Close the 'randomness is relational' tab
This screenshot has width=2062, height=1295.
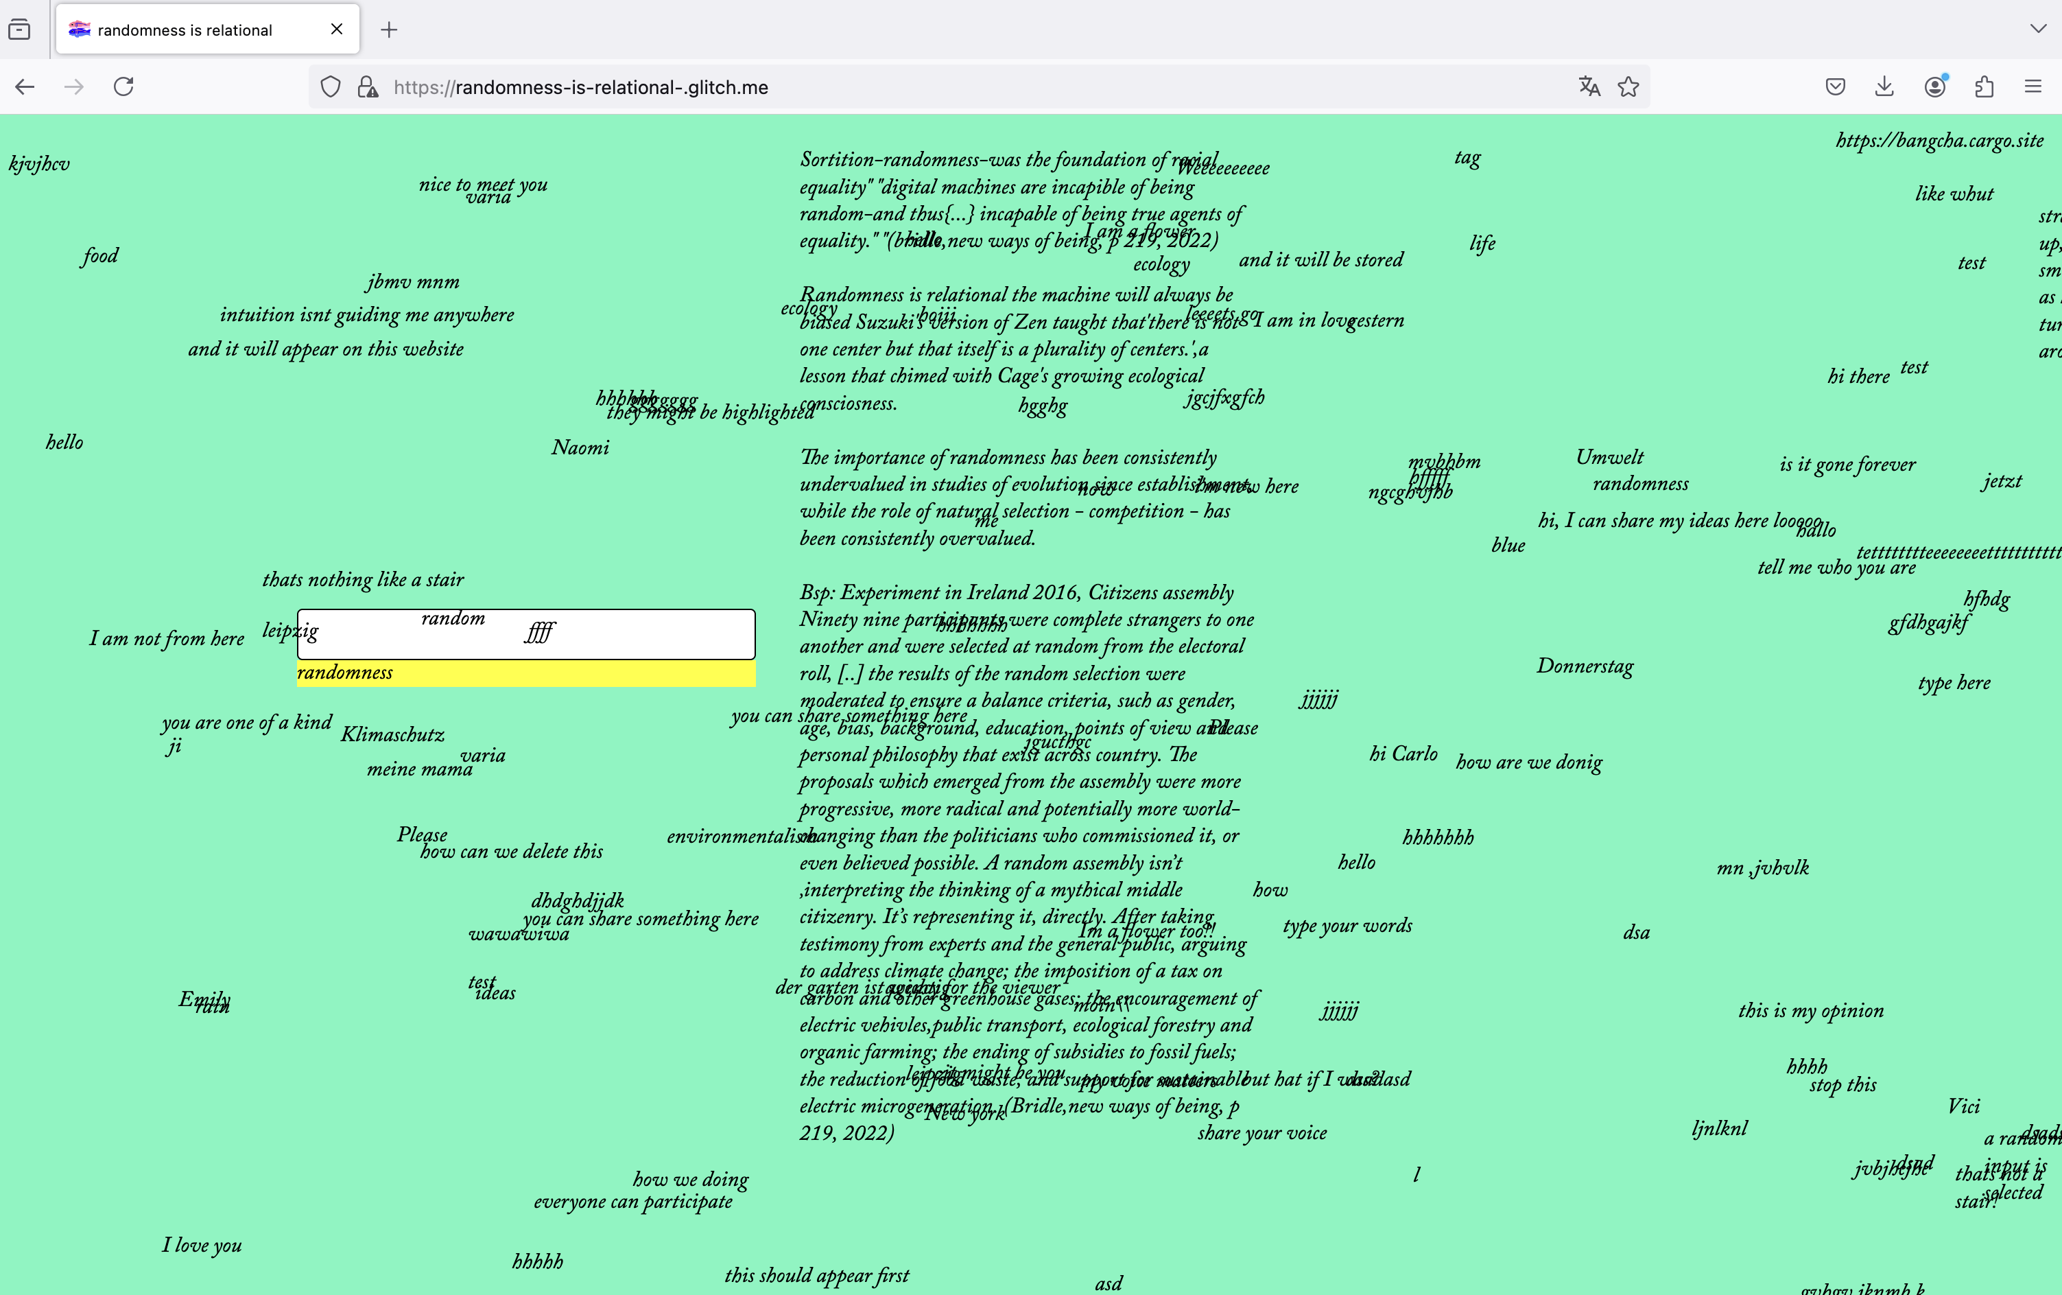click(336, 29)
